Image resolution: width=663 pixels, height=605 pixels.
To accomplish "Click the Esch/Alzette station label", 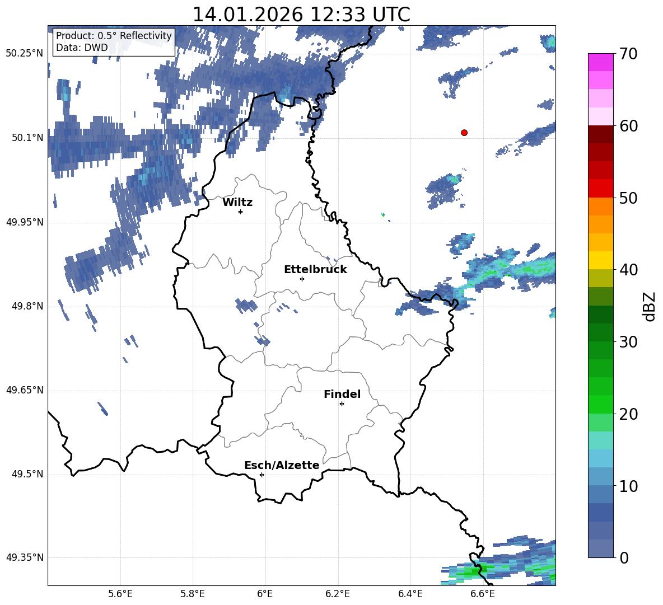I will tap(282, 466).
